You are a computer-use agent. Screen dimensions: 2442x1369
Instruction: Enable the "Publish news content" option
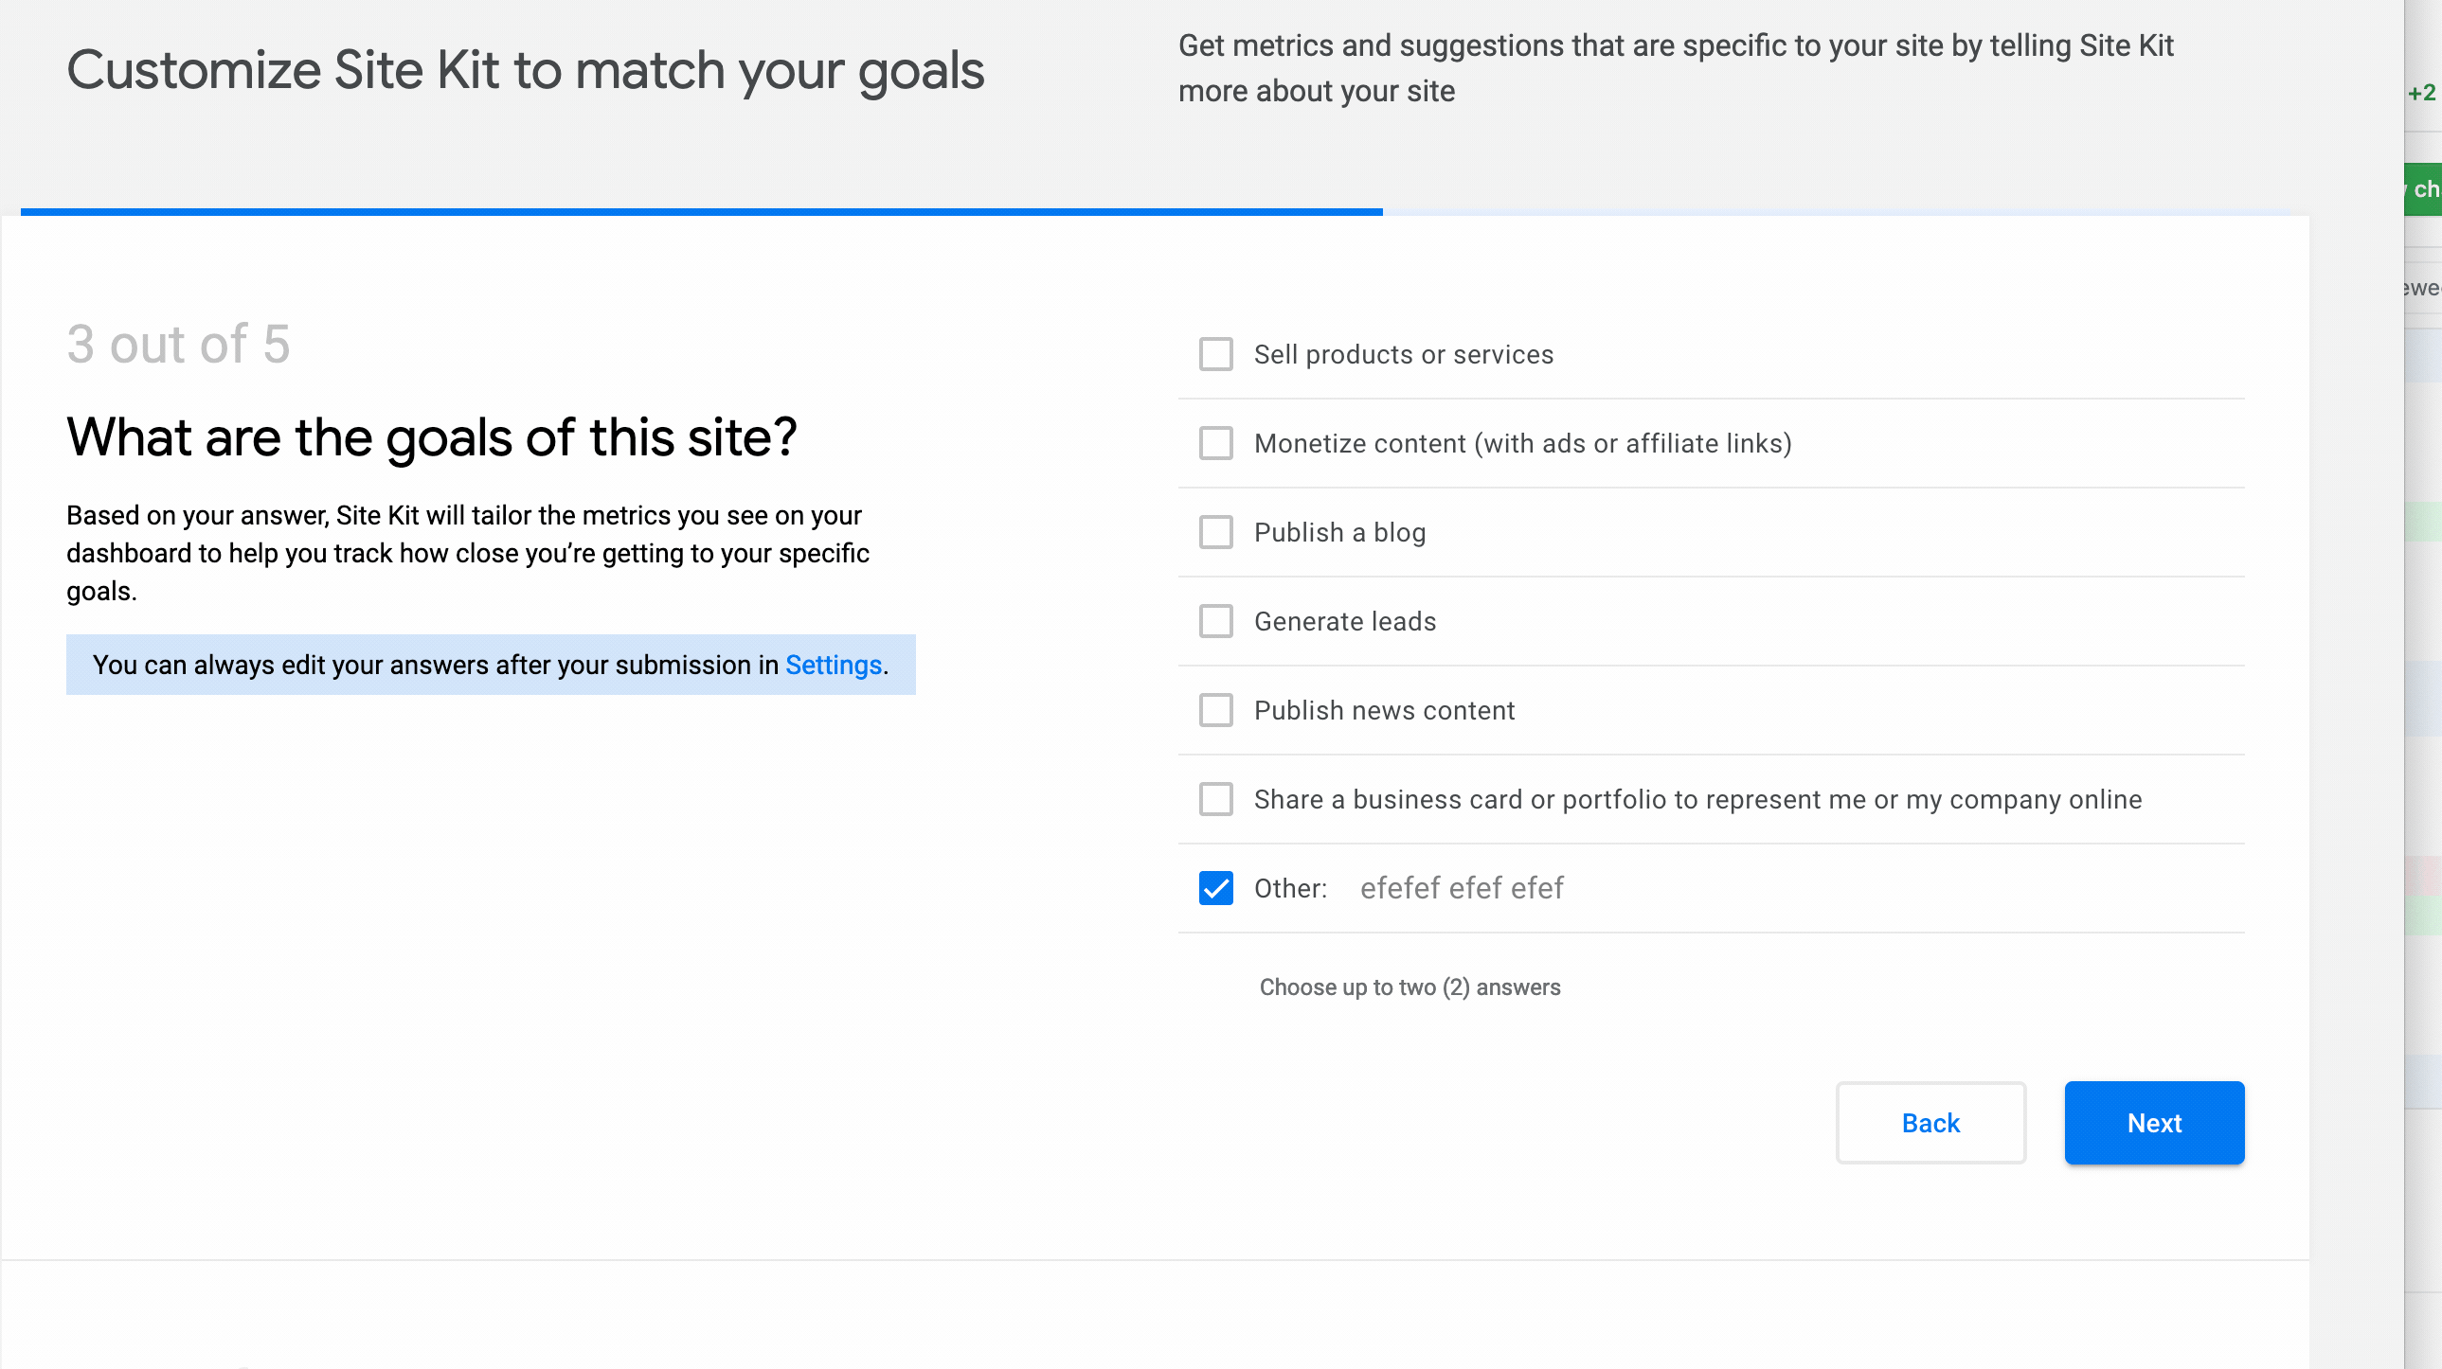tap(1215, 710)
